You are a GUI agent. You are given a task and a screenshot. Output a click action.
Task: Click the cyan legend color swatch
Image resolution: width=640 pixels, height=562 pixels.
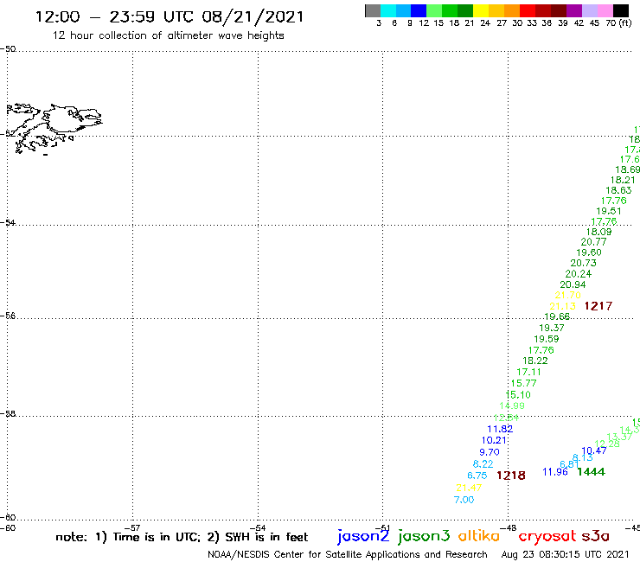388,10
